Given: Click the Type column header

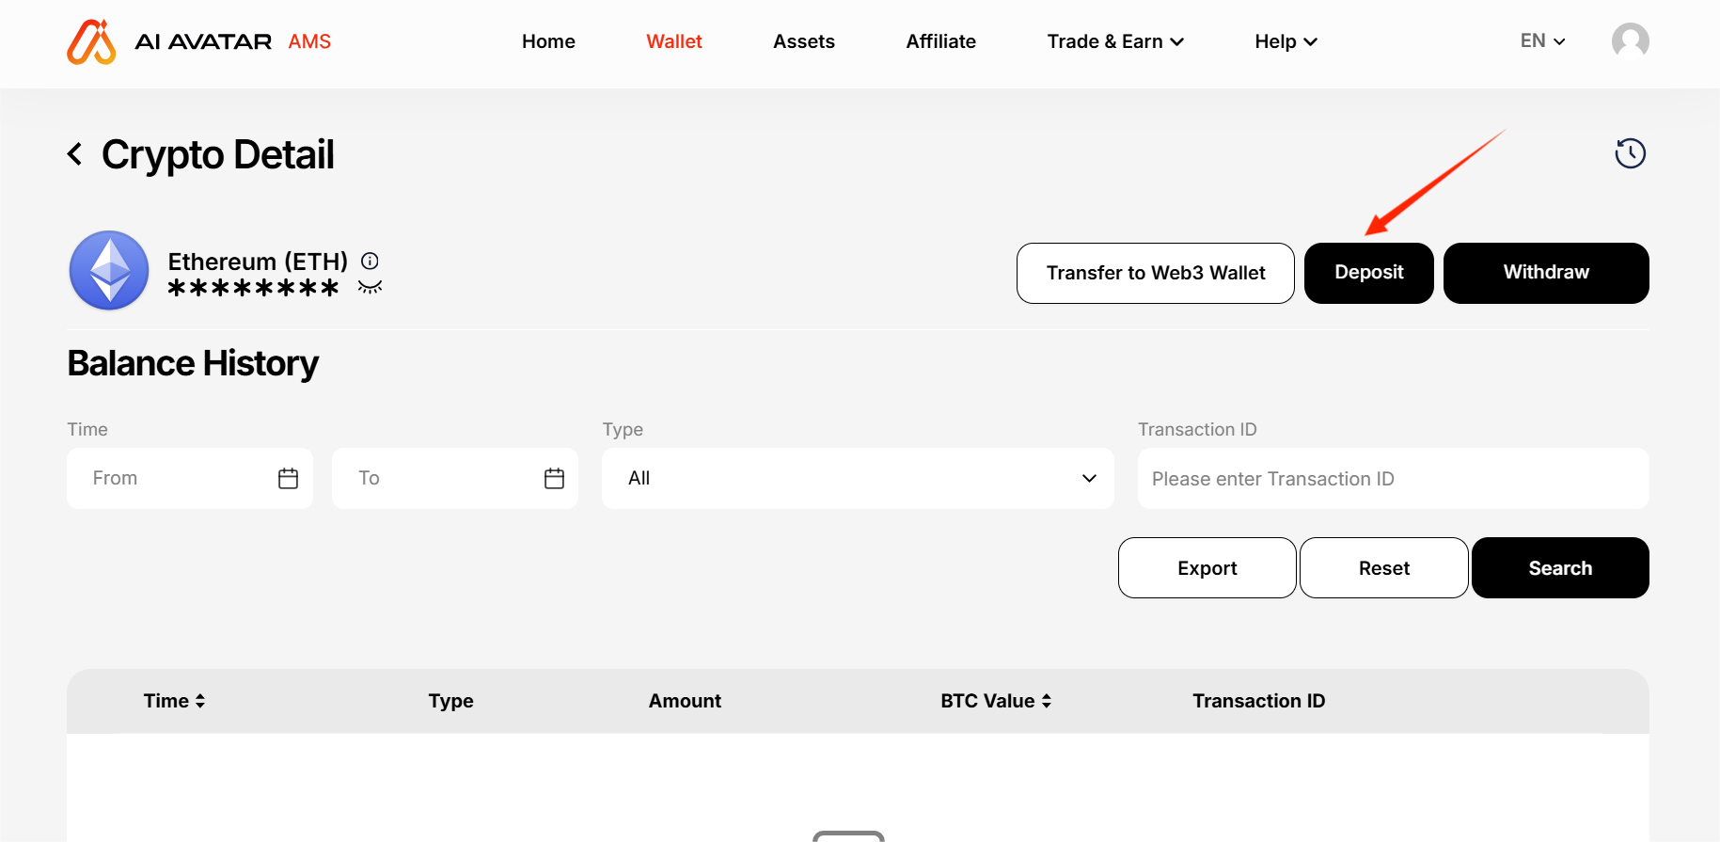Looking at the screenshot, I should 450,701.
